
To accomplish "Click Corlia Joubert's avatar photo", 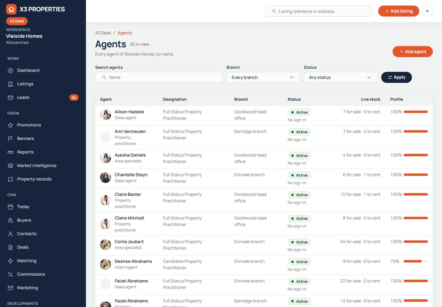I will click(x=106, y=245).
